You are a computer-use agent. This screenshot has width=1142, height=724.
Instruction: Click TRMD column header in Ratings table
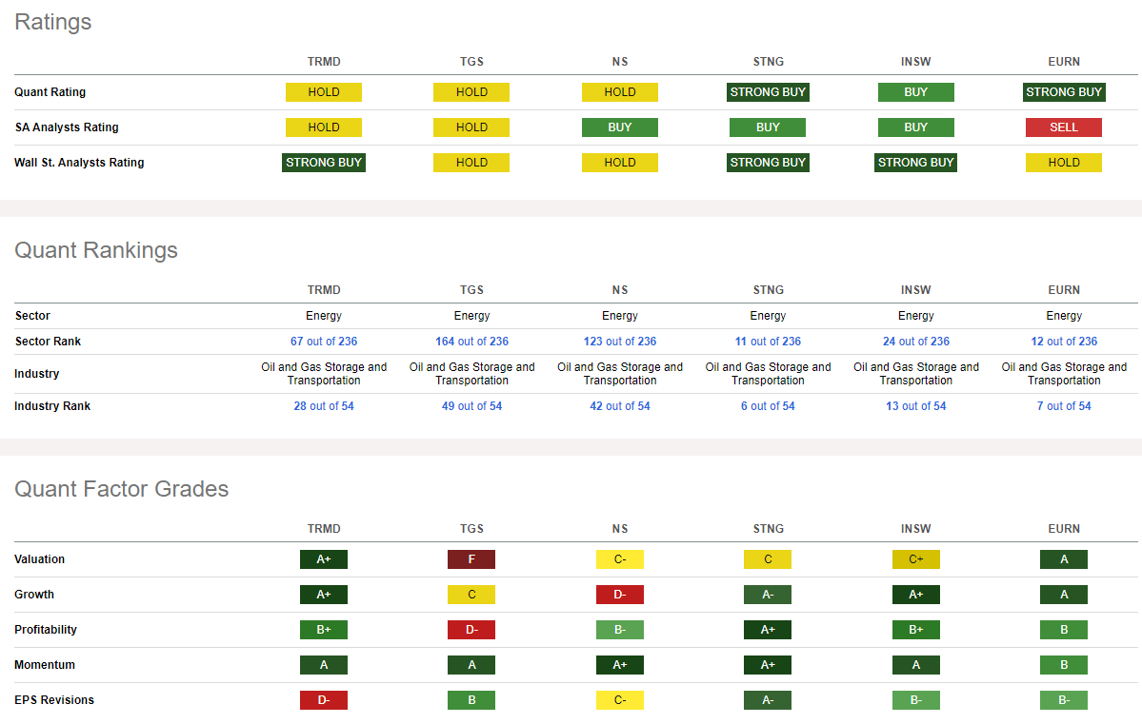324,62
